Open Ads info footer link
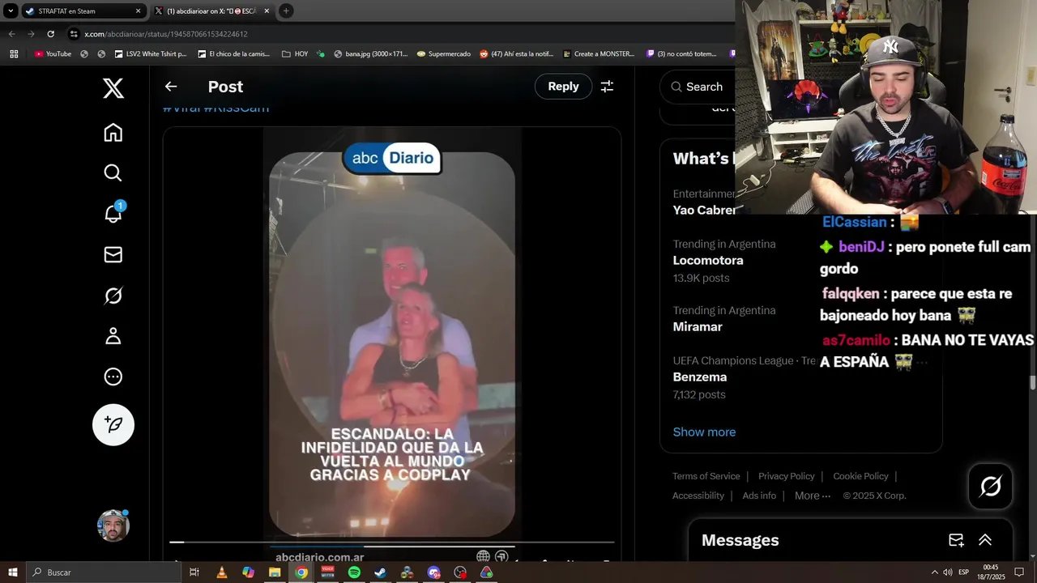This screenshot has height=583, width=1037. [759, 496]
